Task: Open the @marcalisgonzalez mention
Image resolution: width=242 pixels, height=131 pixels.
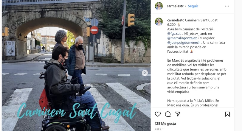Action: point(182,38)
